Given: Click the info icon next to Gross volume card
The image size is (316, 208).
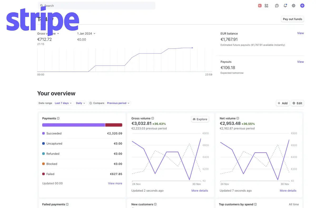Looking at the screenshot, I should (153, 119).
